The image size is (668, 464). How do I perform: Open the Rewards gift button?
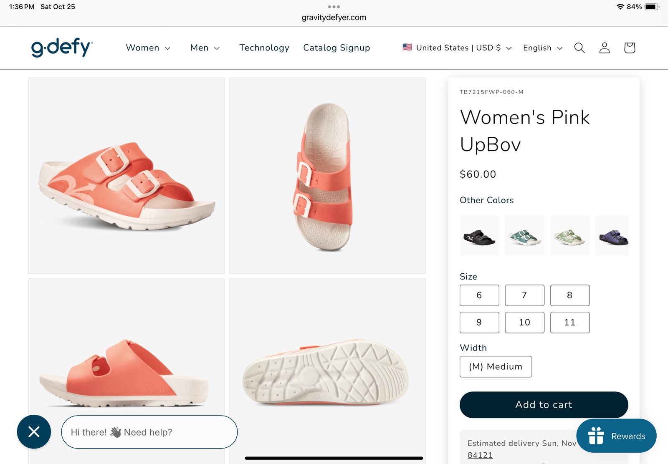coord(616,436)
